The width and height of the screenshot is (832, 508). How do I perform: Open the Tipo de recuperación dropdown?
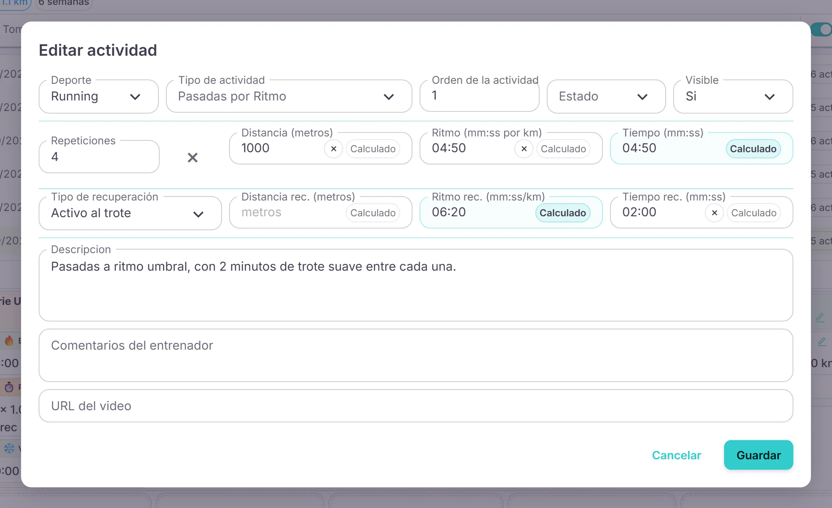(130, 213)
